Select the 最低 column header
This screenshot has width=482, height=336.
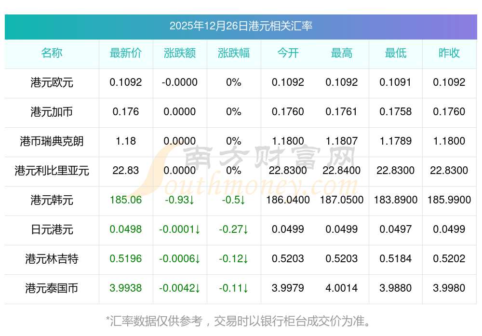click(395, 53)
